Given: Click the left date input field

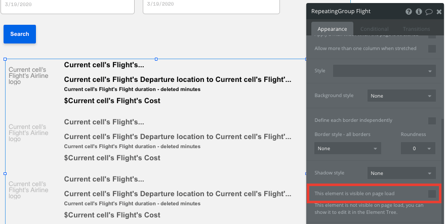Looking at the screenshot, I should pos(67,6).
